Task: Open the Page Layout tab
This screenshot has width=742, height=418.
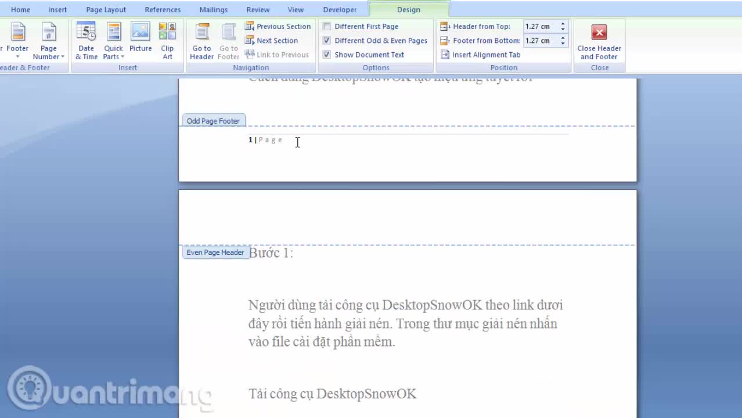Action: pos(106,9)
